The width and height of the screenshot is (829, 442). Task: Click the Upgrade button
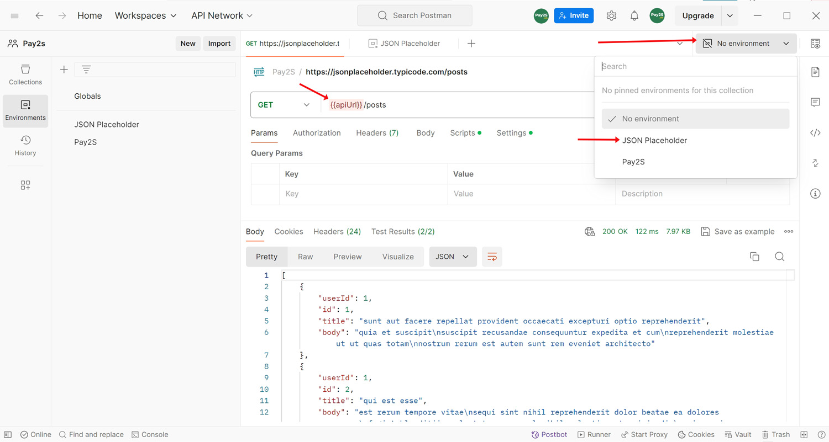click(x=698, y=16)
